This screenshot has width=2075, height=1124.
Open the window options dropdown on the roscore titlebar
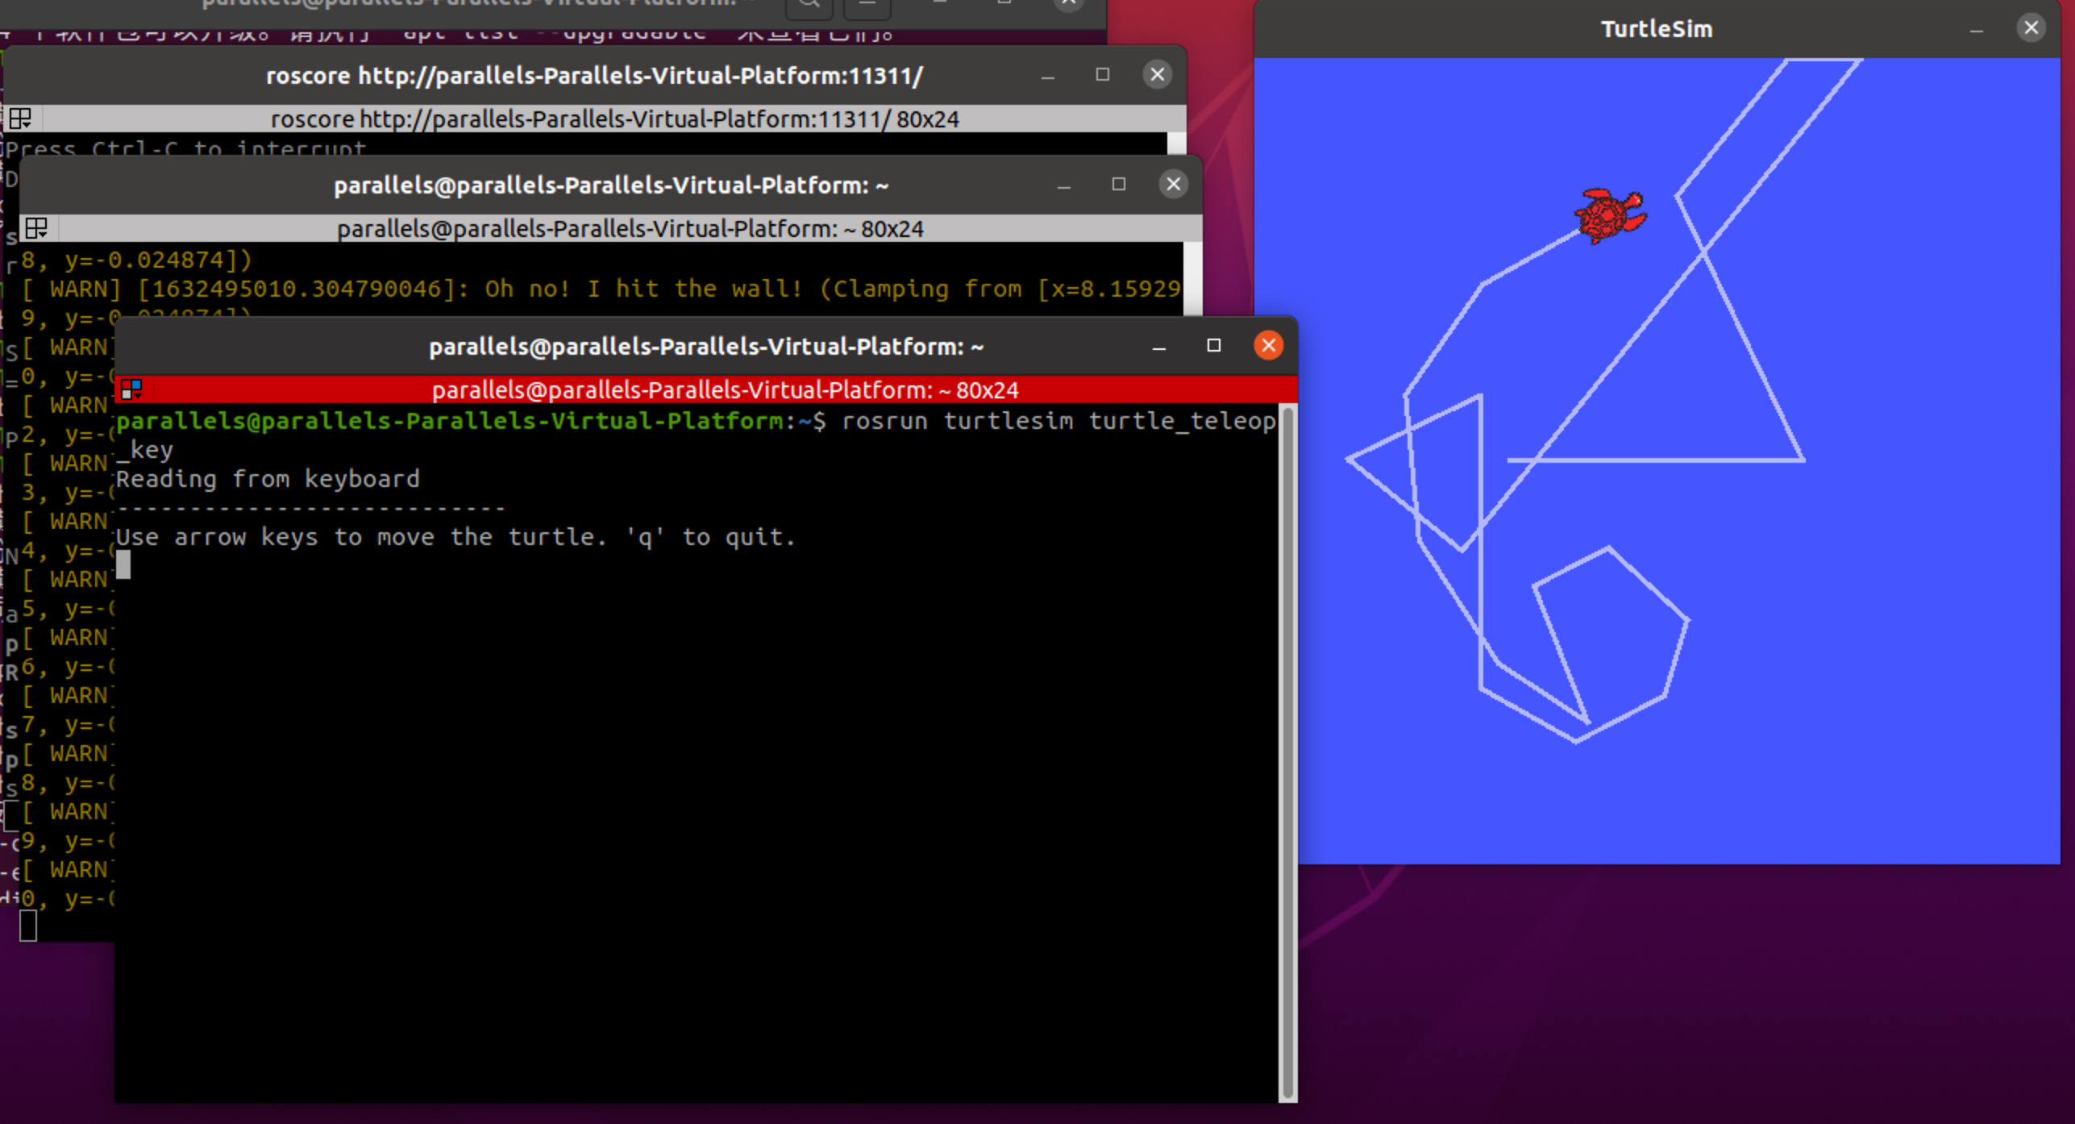click(x=19, y=119)
